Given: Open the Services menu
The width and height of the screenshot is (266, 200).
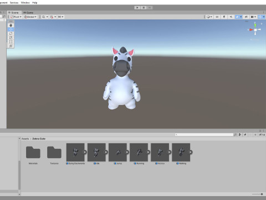Looking at the screenshot, I should [14, 3].
